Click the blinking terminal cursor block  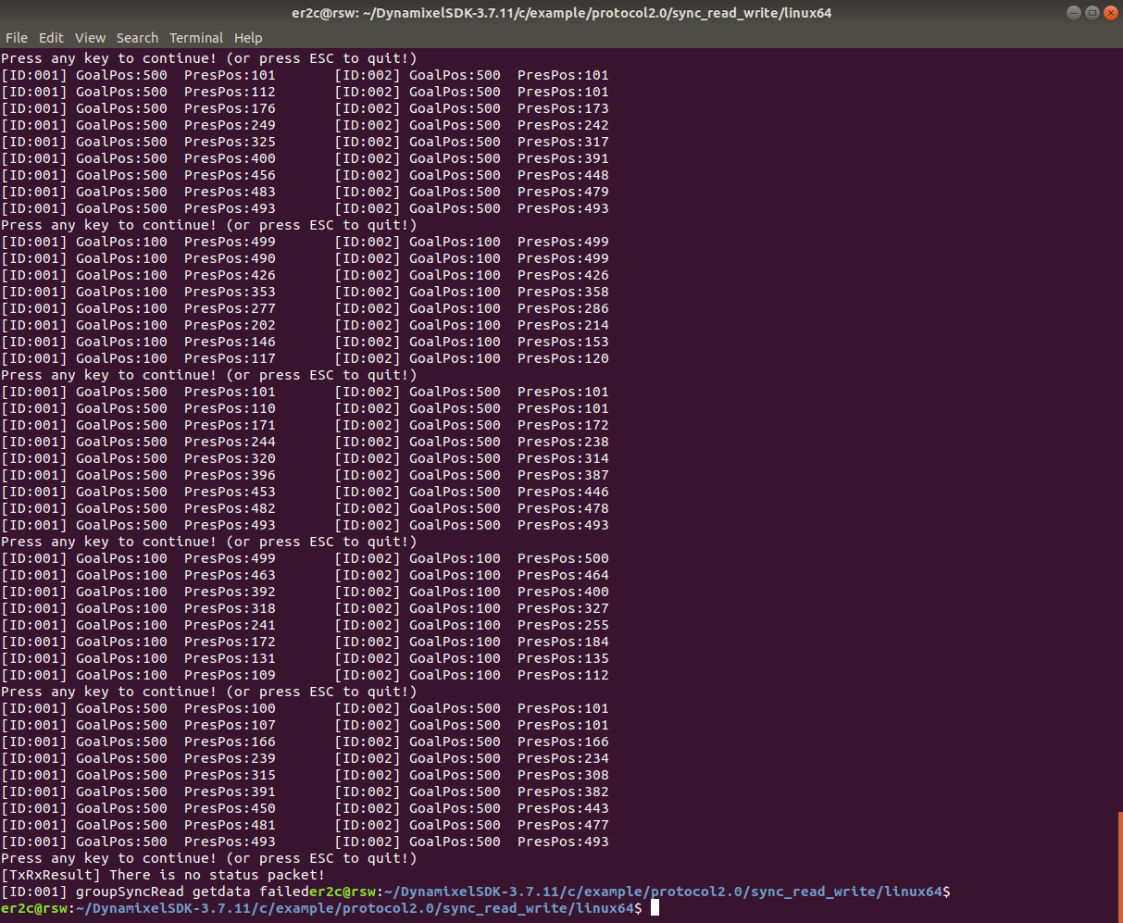(x=655, y=908)
